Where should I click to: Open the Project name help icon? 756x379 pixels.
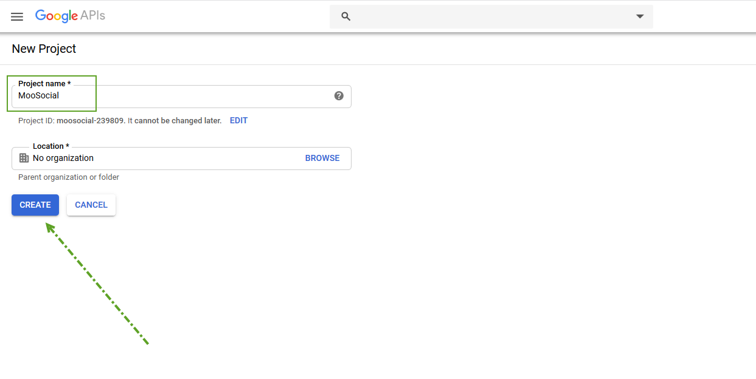click(x=339, y=96)
